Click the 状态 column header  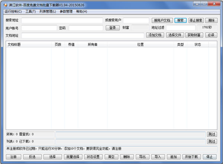(197, 45)
